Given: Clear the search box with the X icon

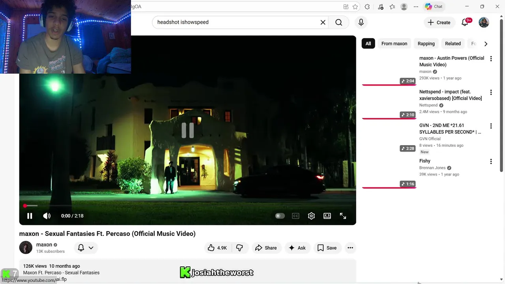Looking at the screenshot, I should tap(323, 22).
